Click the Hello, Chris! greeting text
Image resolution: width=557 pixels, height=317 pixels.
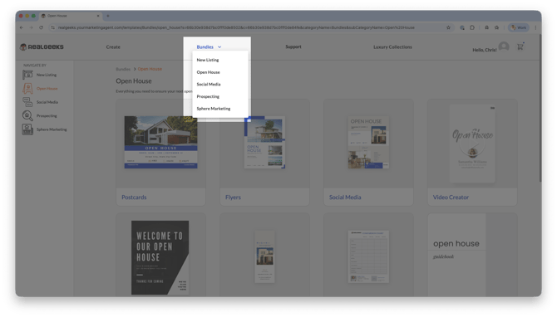click(484, 50)
